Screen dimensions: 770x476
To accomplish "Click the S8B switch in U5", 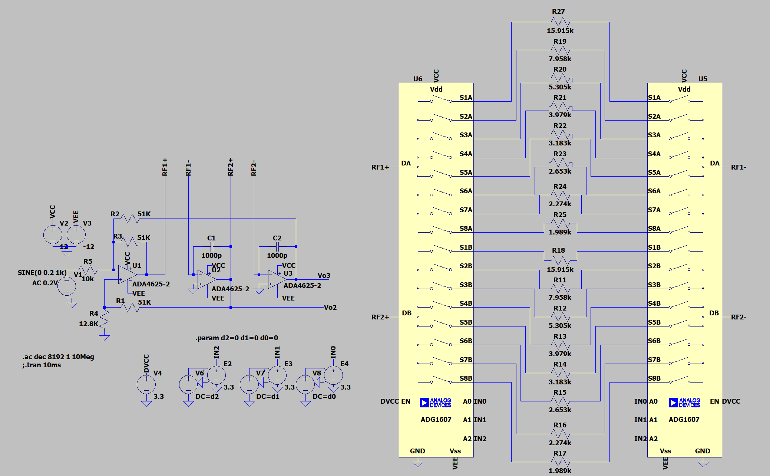I will (x=679, y=380).
